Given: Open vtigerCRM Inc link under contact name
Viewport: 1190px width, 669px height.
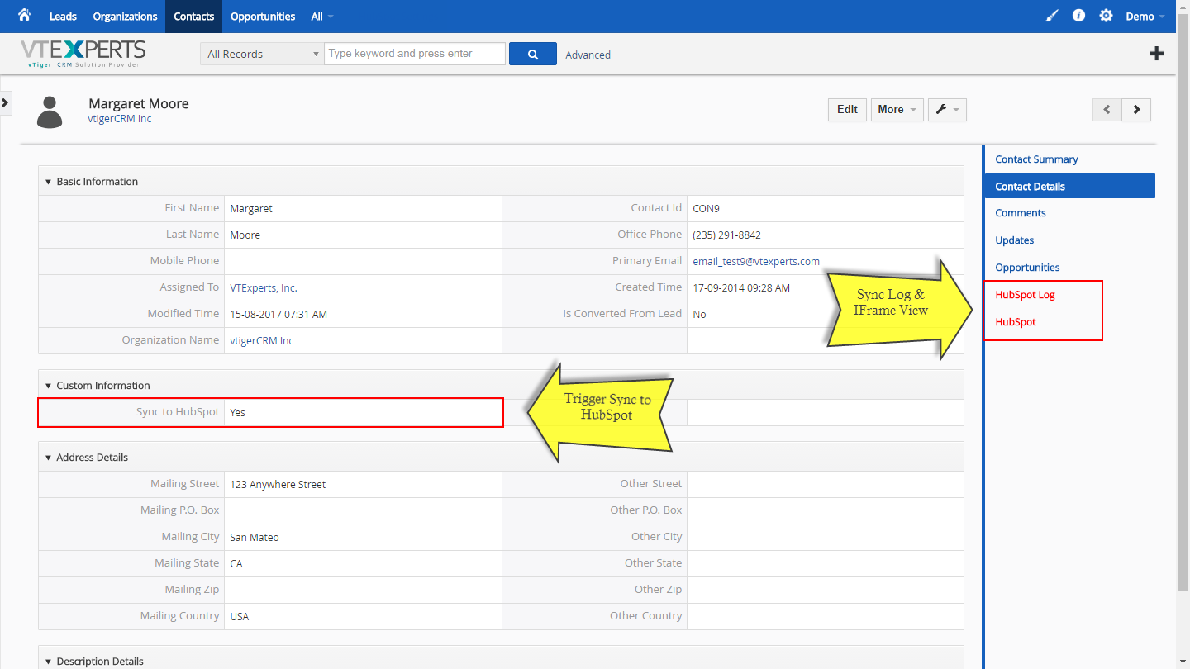Looking at the screenshot, I should click(x=120, y=119).
